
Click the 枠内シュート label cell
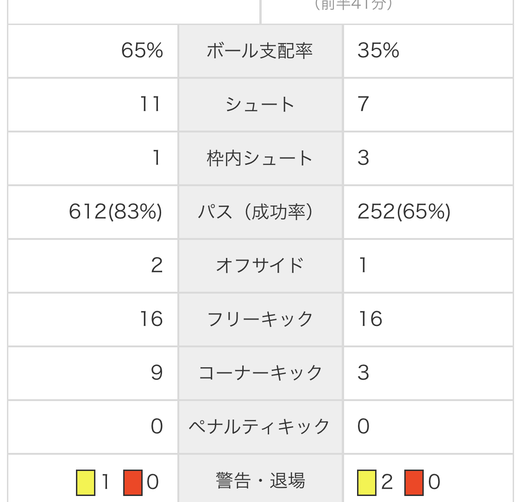pyautogui.click(x=260, y=158)
